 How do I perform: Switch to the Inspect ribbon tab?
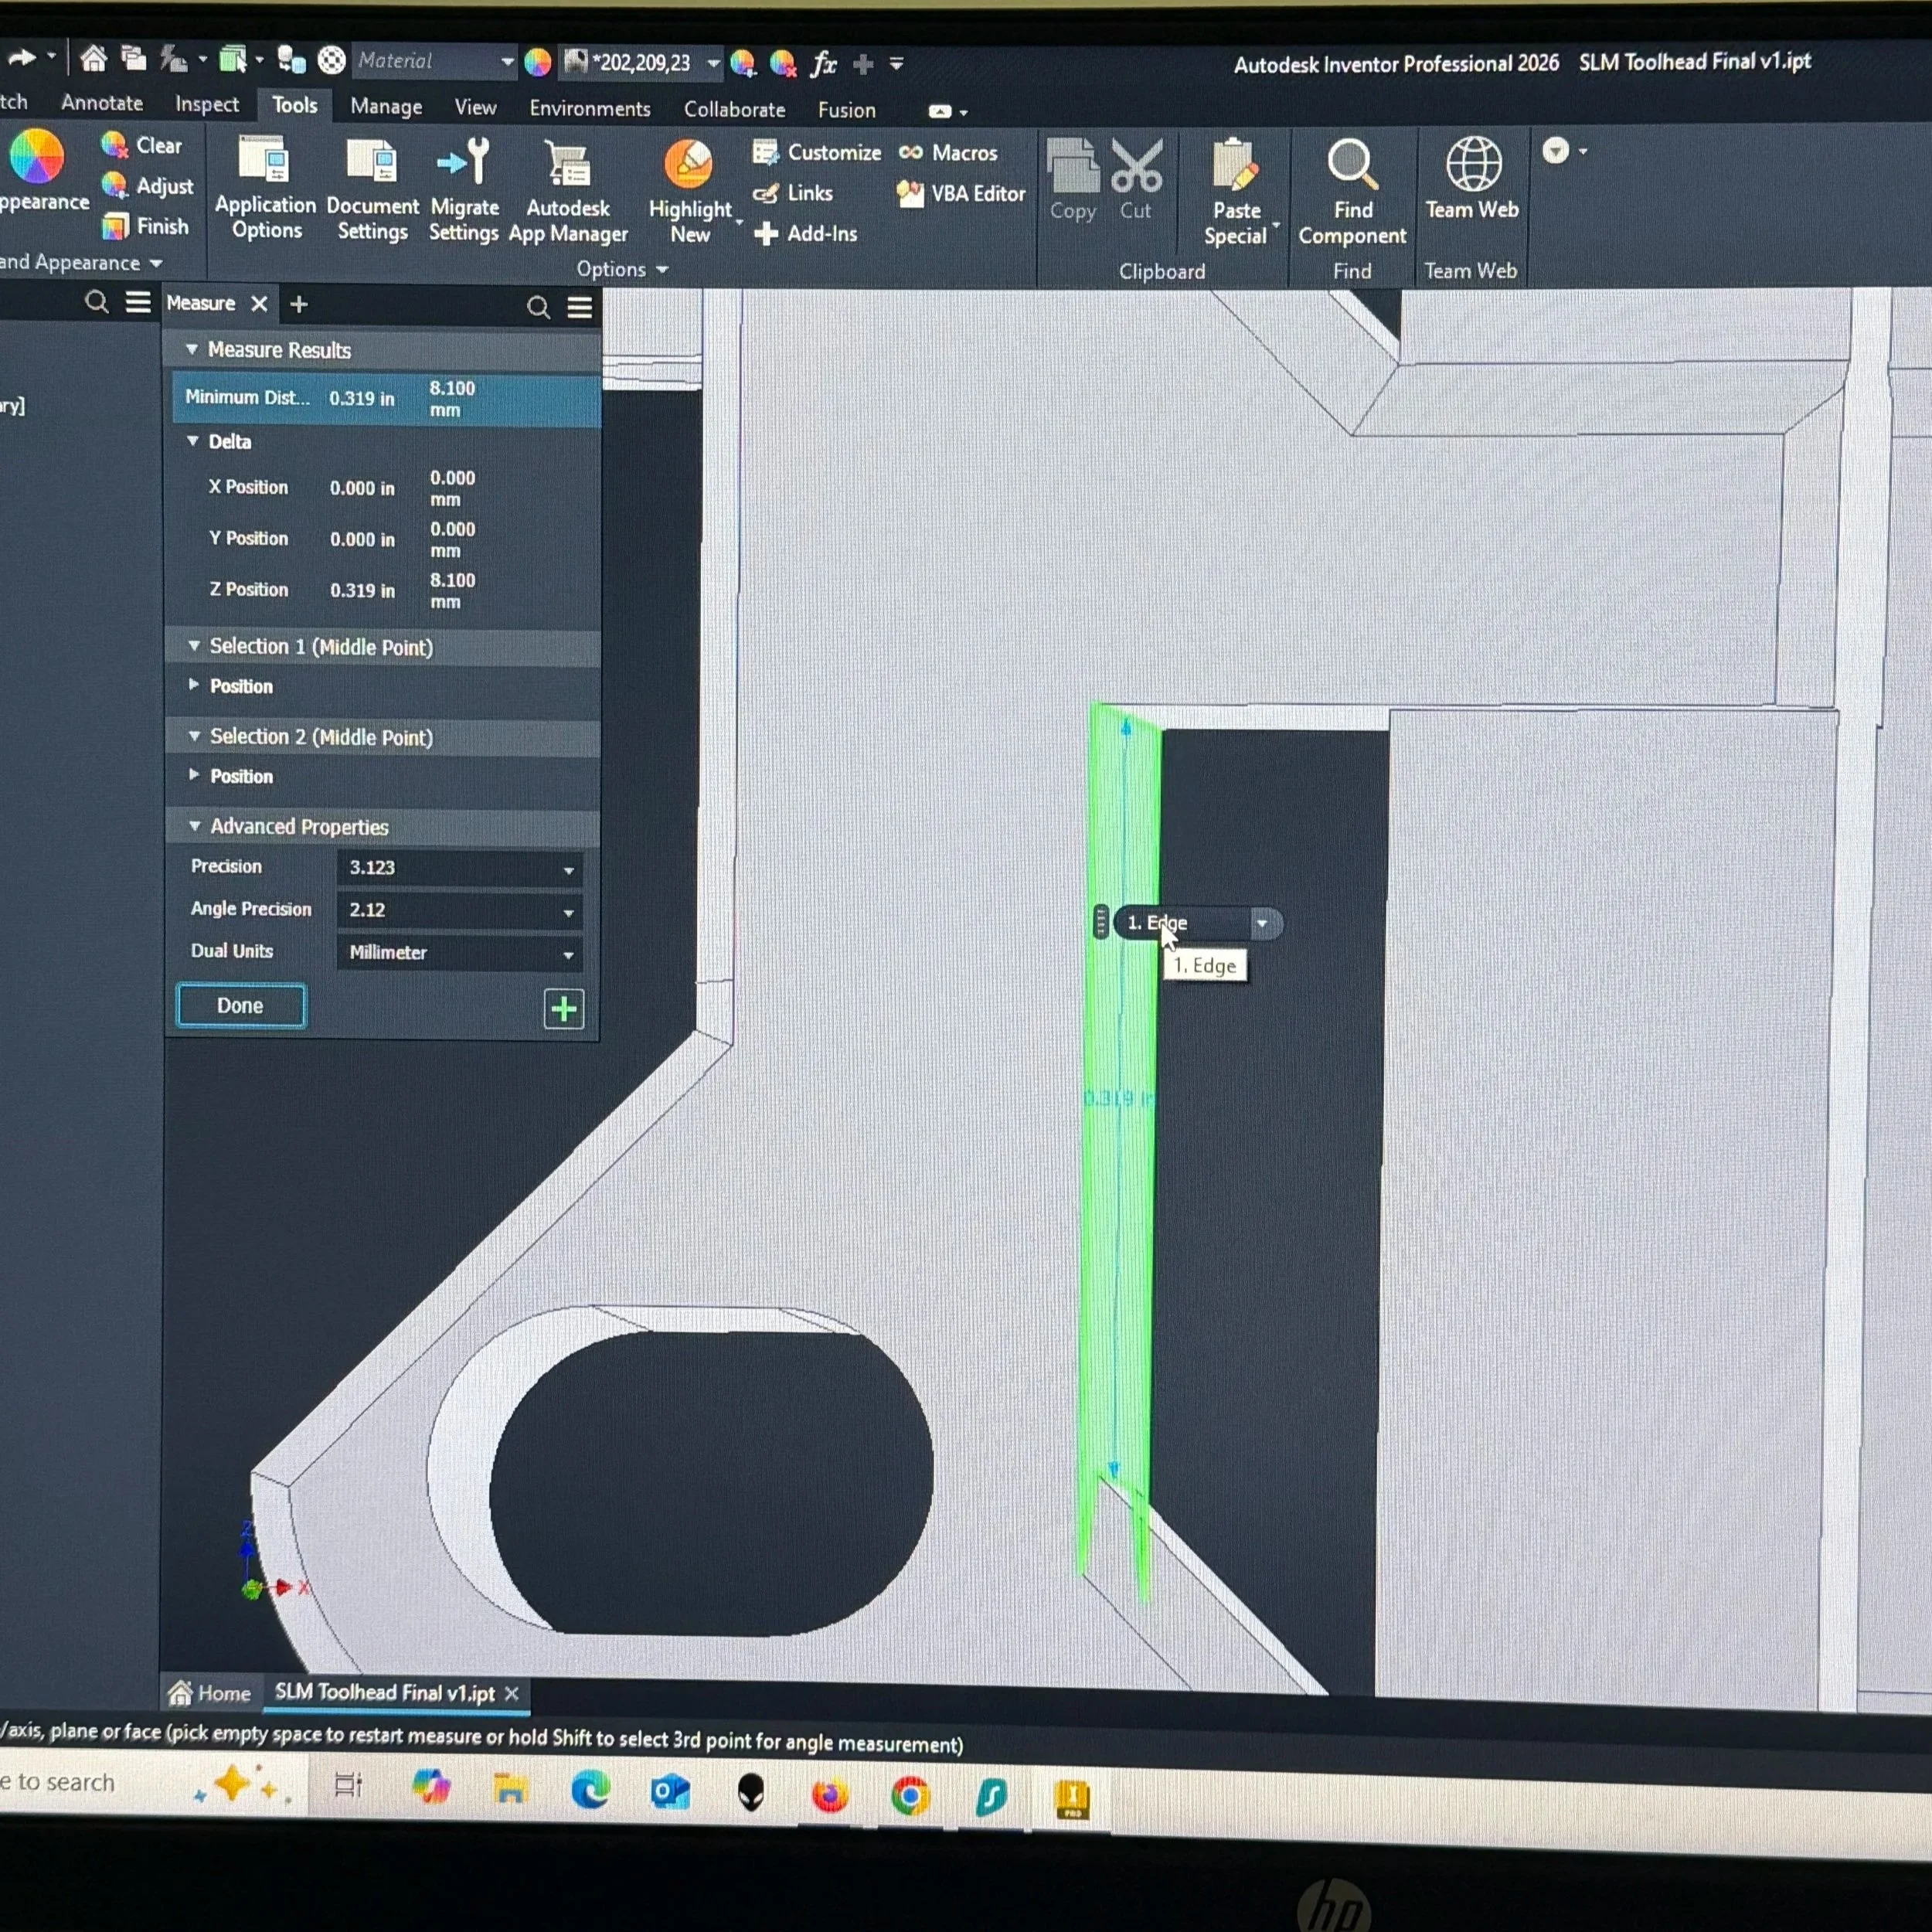(x=206, y=104)
